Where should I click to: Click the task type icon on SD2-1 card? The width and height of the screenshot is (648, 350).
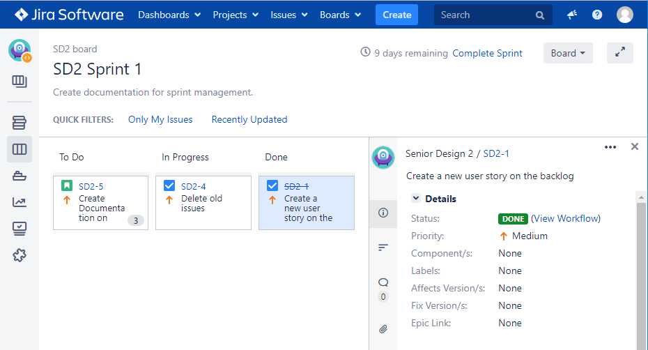272,185
